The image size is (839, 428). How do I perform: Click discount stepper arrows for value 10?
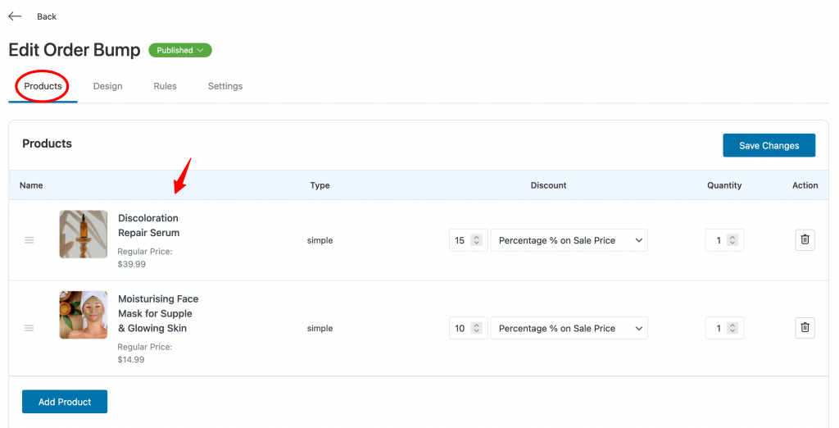(x=476, y=328)
